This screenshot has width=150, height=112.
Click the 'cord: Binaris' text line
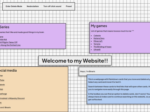[5, 108]
